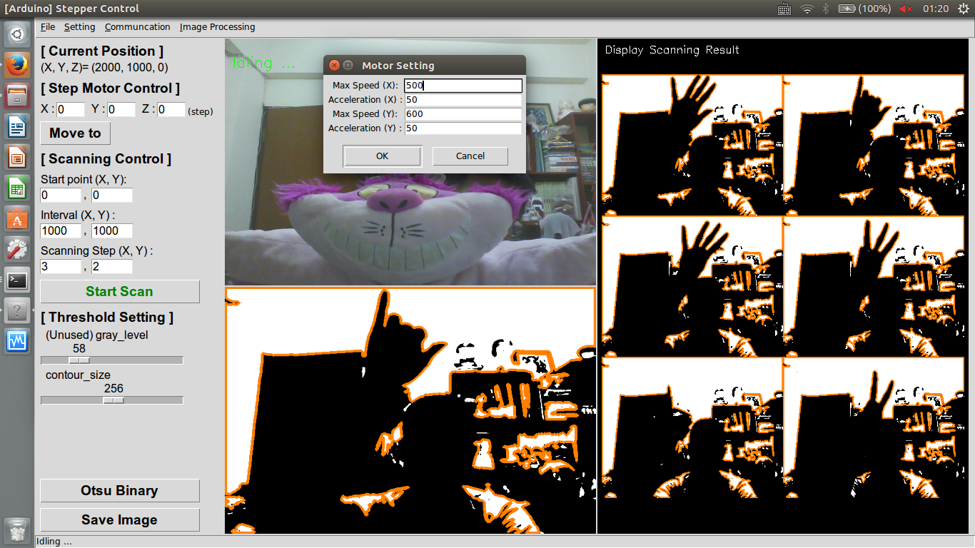Click the contour_size slider handle
Screen dimensions: 975x548
[113, 400]
